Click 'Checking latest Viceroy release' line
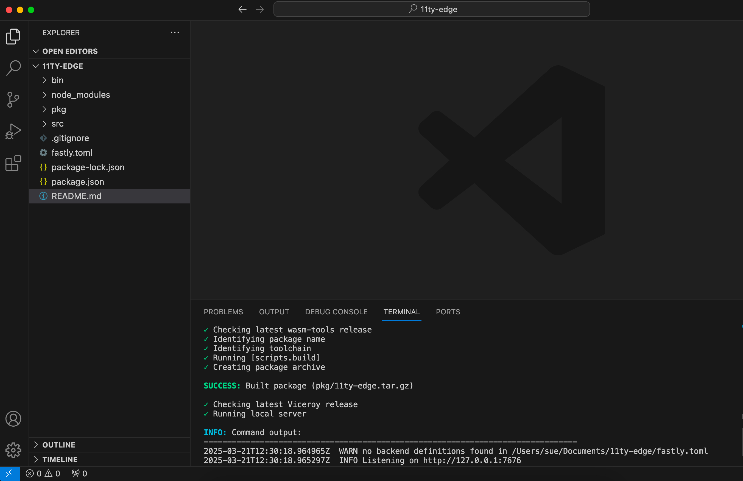 click(x=285, y=404)
